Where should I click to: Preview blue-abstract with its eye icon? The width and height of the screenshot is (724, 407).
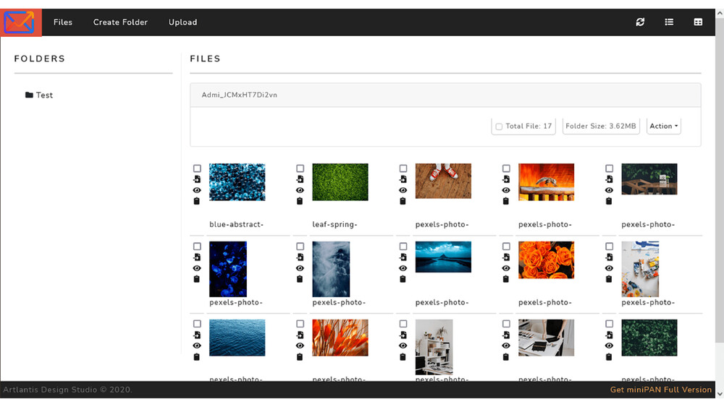point(197,190)
